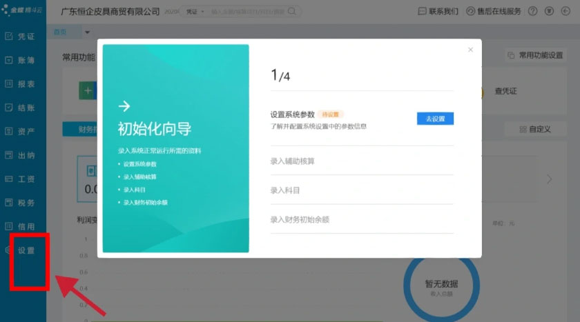The image size is (580, 322).
Task: Click the back arrow icon at top right
Action: pos(565,11)
